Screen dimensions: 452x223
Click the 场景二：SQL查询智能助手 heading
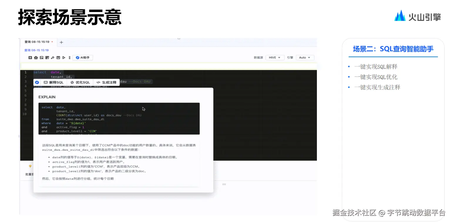pyautogui.click(x=393, y=49)
